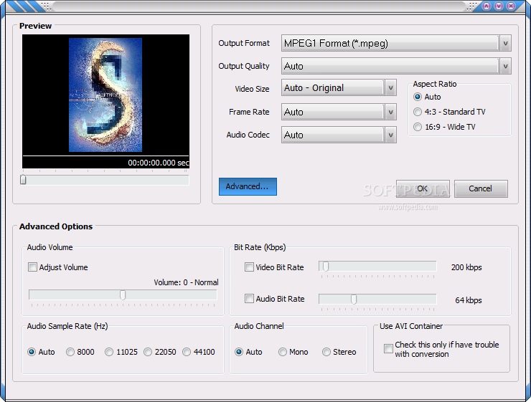Click the 64 kbps value label

click(469, 300)
